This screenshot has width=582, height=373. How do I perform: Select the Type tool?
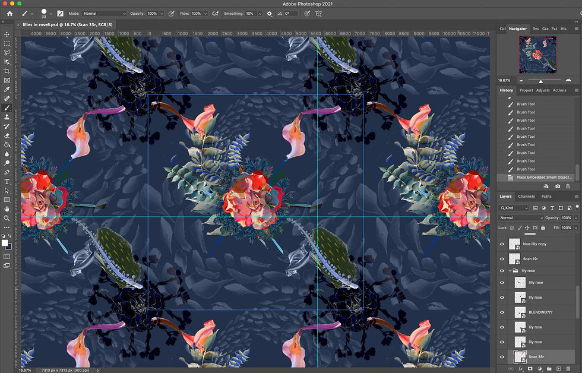pos(7,182)
